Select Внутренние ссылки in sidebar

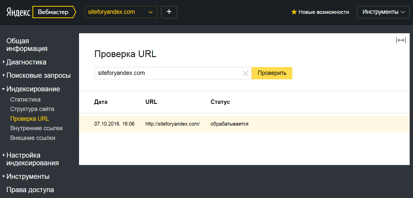pos(36,128)
